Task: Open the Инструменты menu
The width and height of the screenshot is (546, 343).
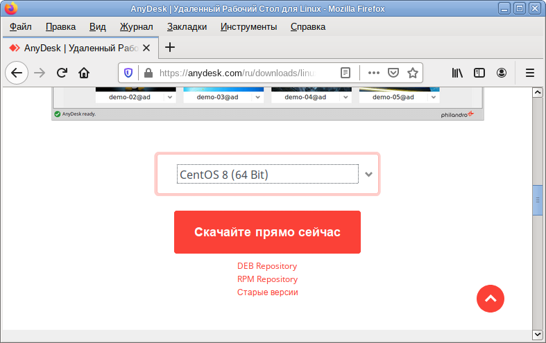Action: point(248,27)
